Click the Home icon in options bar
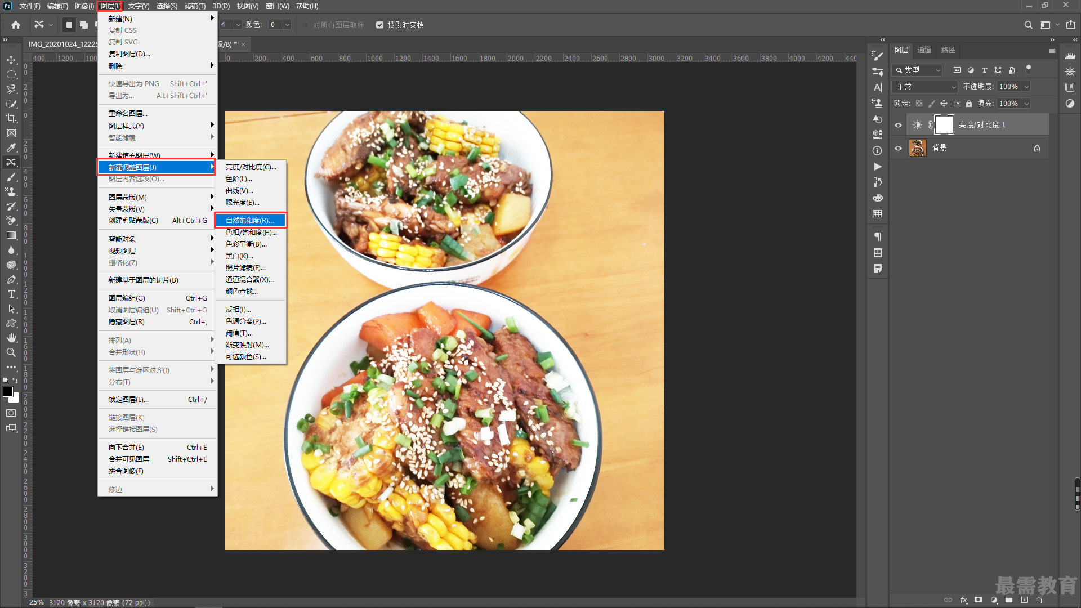The width and height of the screenshot is (1081, 608). coord(16,25)
